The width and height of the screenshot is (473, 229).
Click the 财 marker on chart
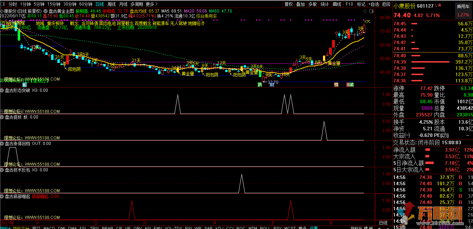(x=271, y=85)
